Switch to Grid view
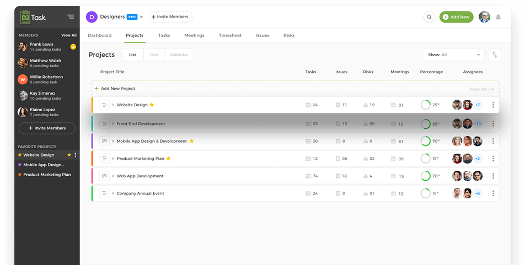This screenshot has height=265, width=525. (154, 55)
